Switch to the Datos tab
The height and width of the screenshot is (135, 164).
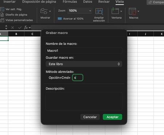pos(87,2)
